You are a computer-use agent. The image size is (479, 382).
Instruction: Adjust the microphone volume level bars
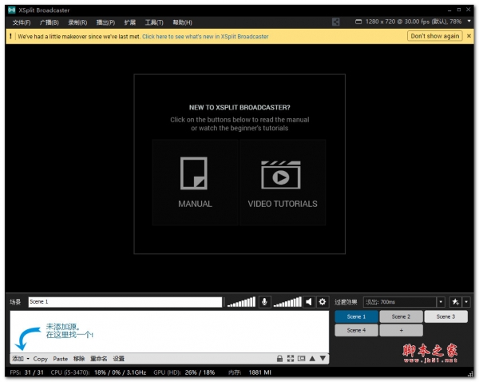click(x=241, y=302)
